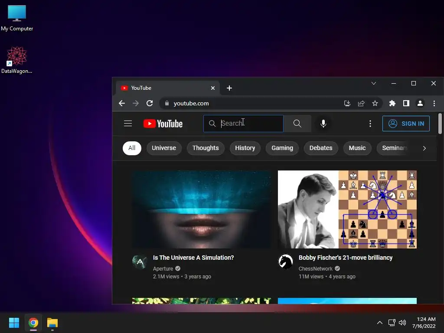This screenshot has width=444, height=333.
Task: Click the install app icon in address bar
Action: [x=347, y=103]
